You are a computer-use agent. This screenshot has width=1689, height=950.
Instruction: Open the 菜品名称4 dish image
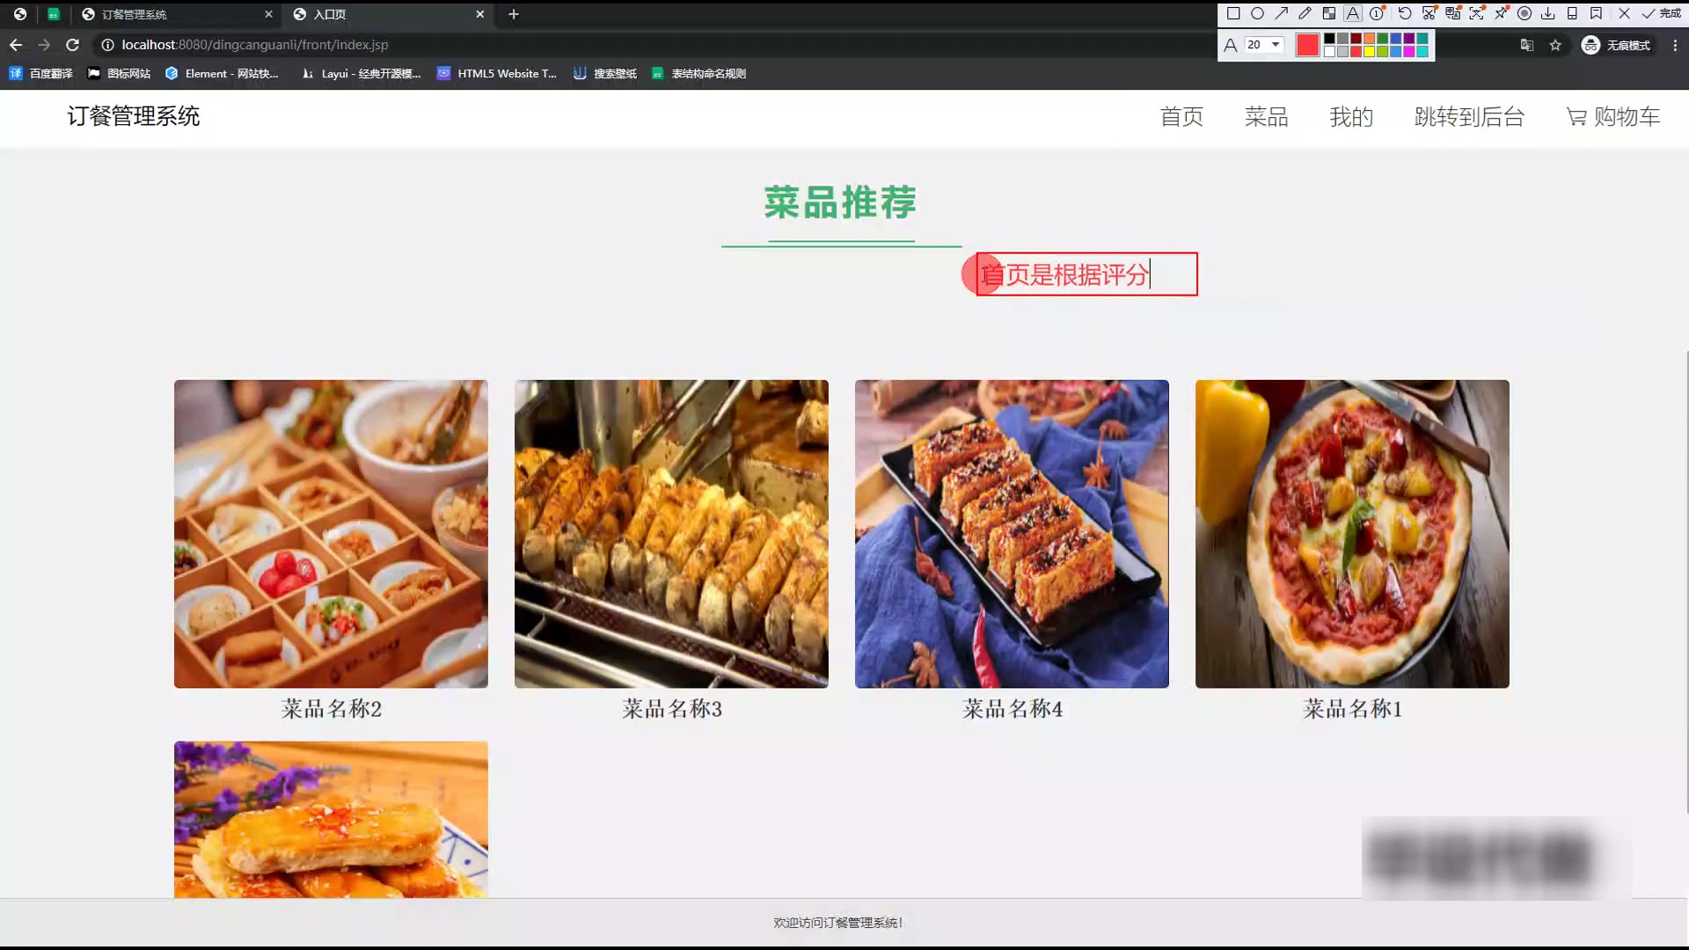1012,534
